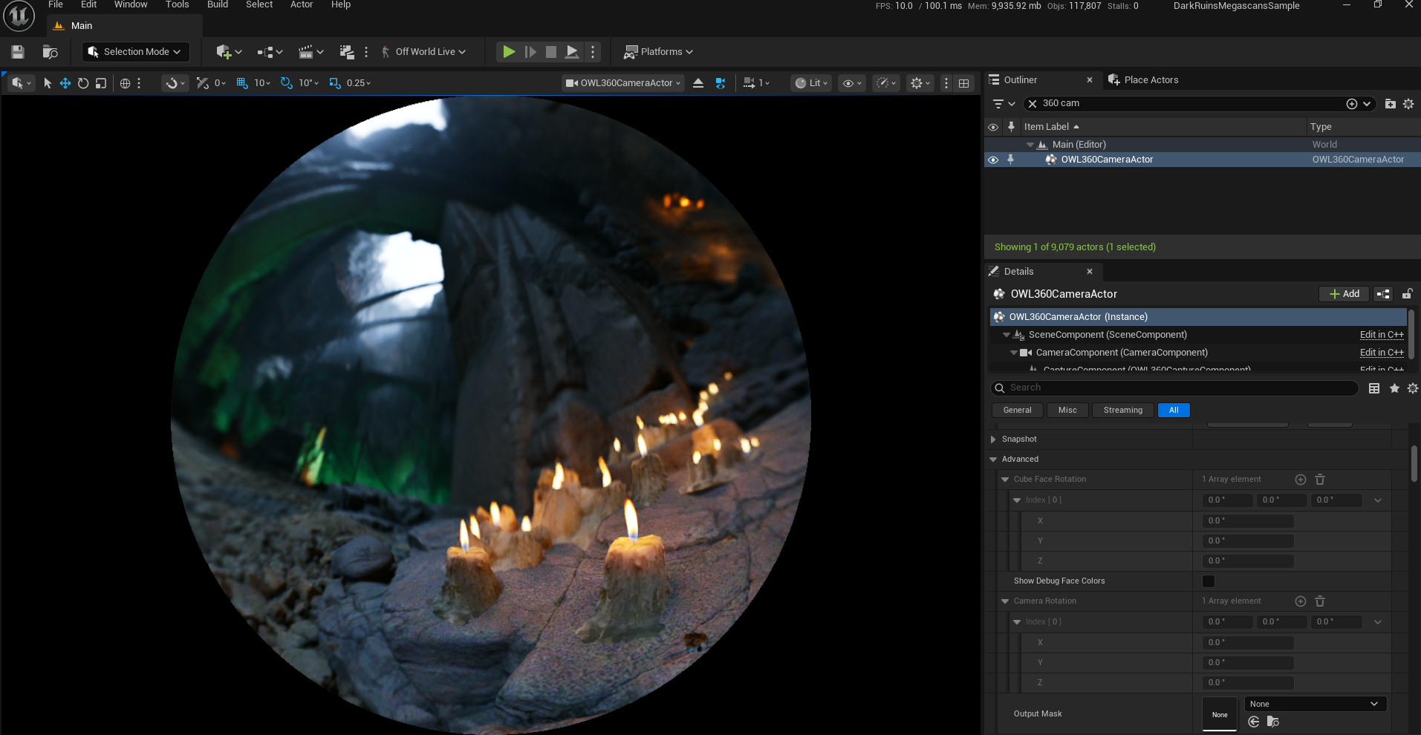Open the Selection Mode dropdown
The image size is (1421, 735).
pos(135,52)
